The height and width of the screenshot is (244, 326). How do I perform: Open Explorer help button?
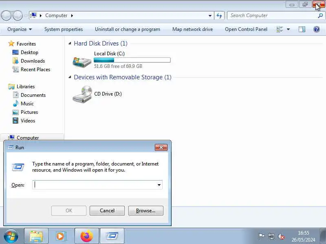click(x=317, y=29)
